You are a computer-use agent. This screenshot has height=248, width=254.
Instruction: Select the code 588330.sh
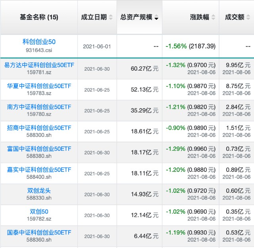point(39,198)
